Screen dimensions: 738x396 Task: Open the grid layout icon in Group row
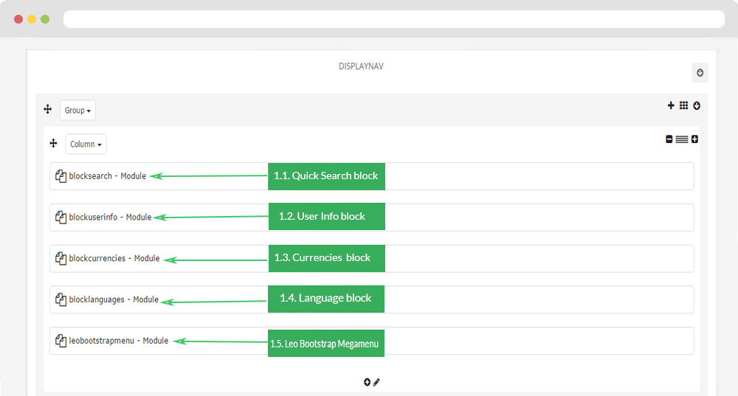(x=683, y=105)
